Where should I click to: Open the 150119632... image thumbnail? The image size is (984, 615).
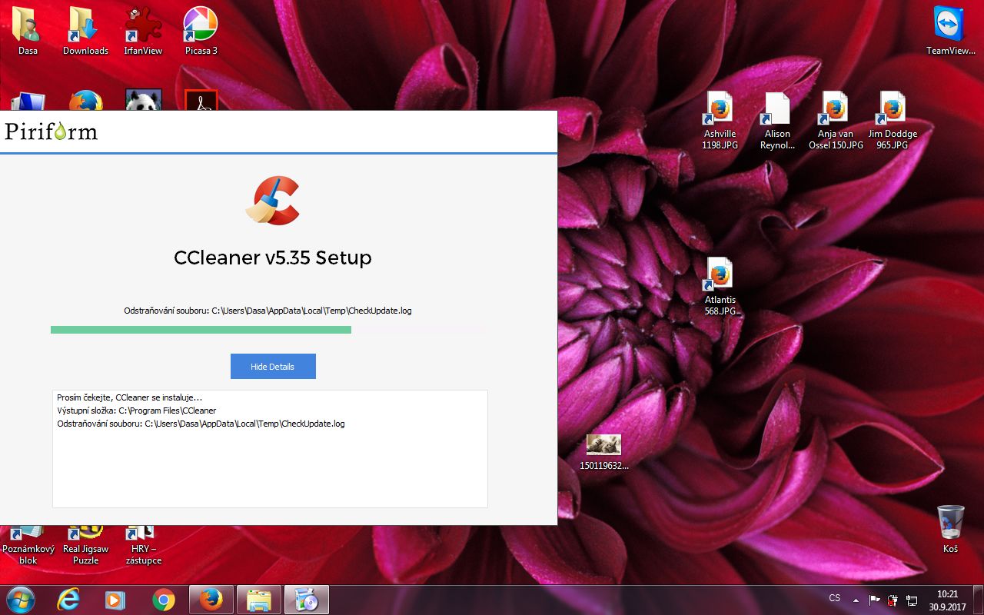tap(603, 452)
